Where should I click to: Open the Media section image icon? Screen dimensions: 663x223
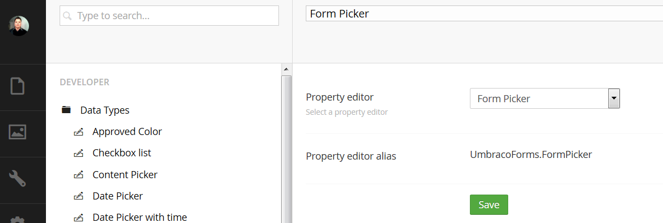[18, 132]
